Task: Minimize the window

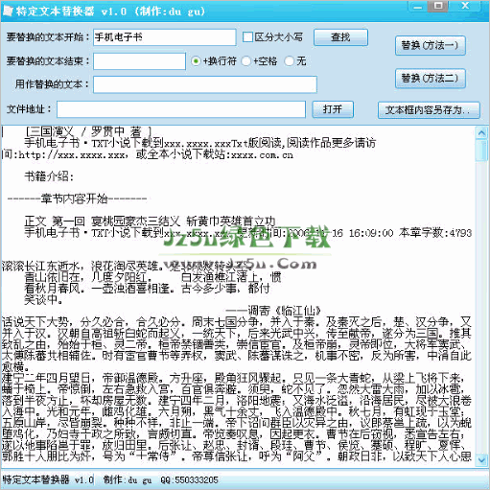Action: coord(417,7)
